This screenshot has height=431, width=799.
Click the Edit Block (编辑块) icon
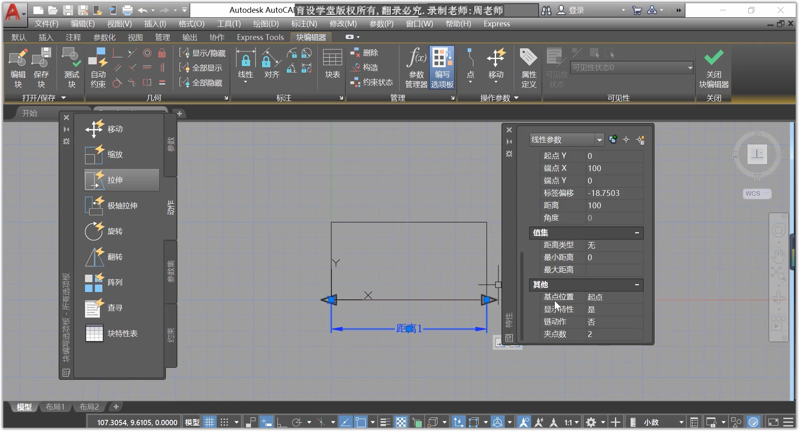tap(18, 68)
